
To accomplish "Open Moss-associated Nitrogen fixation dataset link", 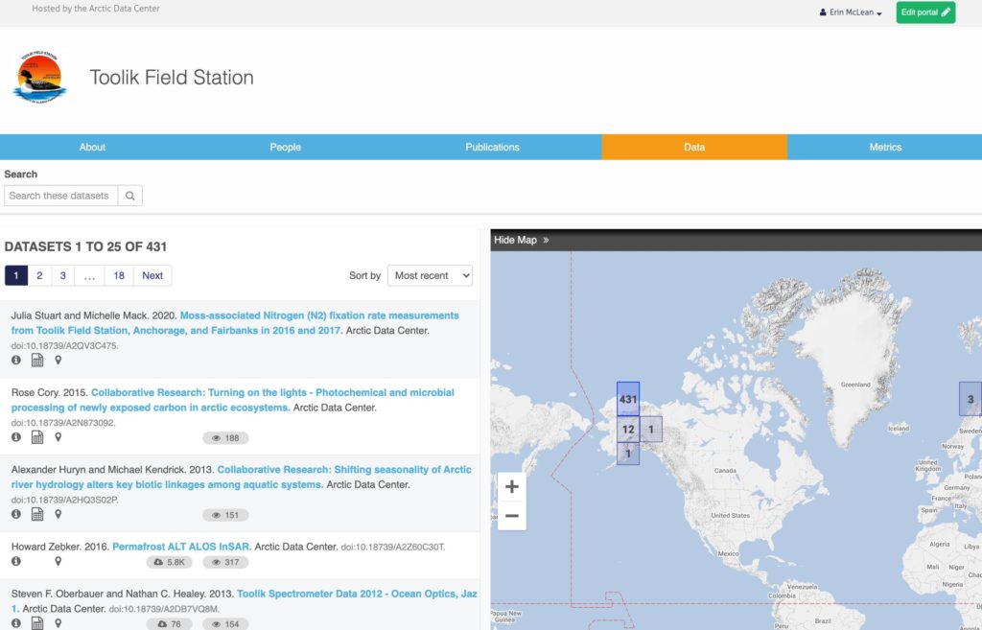I will pos(235,323).
